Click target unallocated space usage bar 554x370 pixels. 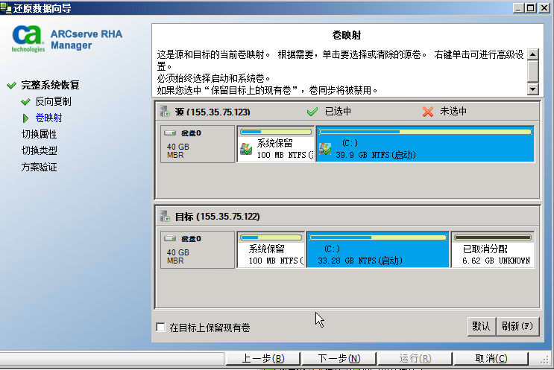(493, 237)
